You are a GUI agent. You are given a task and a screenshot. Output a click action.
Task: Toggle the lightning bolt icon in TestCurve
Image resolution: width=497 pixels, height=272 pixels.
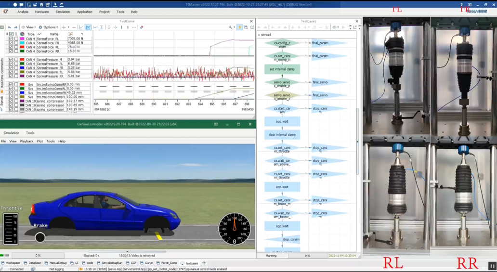(x=239, y=27)
